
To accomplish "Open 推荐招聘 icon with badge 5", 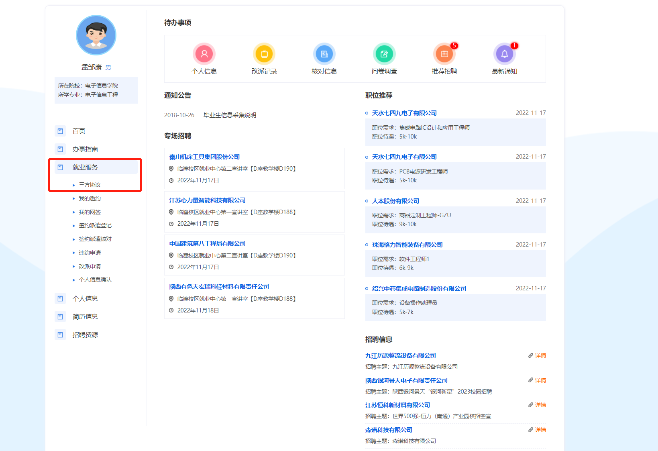I will [444, 54].
